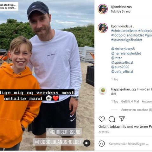This screenshot has height=152, width=152.
Task: Open the Tidvilde Strand location link
Action: (x=120, y=11)
